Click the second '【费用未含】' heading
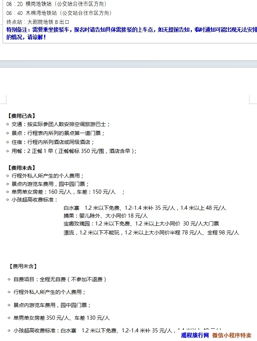This screenshot has height=341, width=257. coord(22,266)
